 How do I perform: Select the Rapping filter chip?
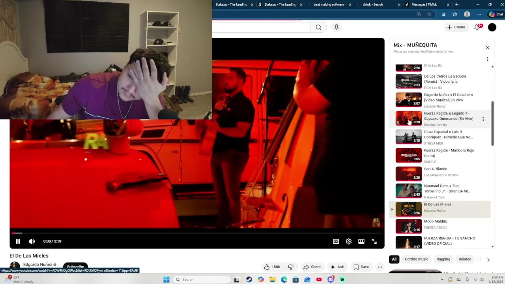[443, 259]
